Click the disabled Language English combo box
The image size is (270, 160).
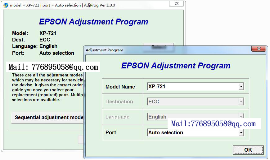[x=196, y=117]
